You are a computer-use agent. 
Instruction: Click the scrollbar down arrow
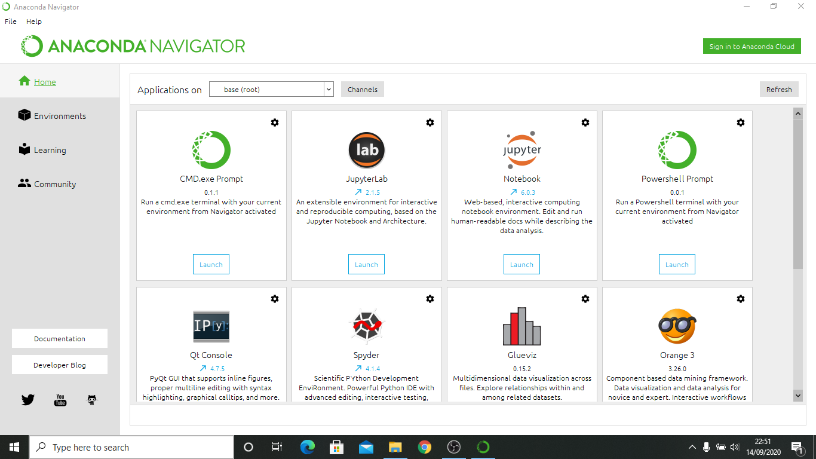pyautogui.click(x=798, y=395)
